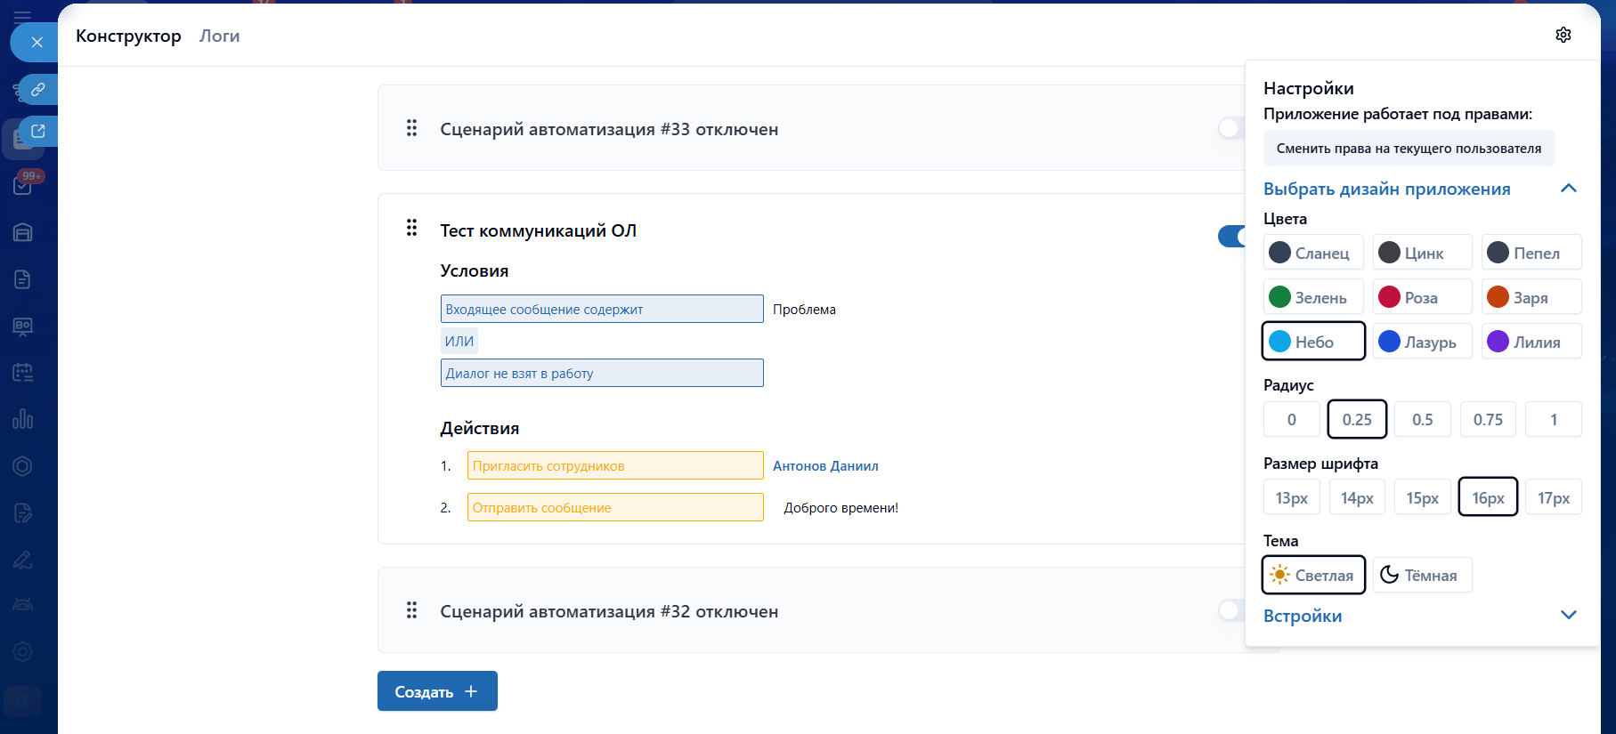Choose the Лазурь color
1616x734 pixels.
tap(1423, 342)
